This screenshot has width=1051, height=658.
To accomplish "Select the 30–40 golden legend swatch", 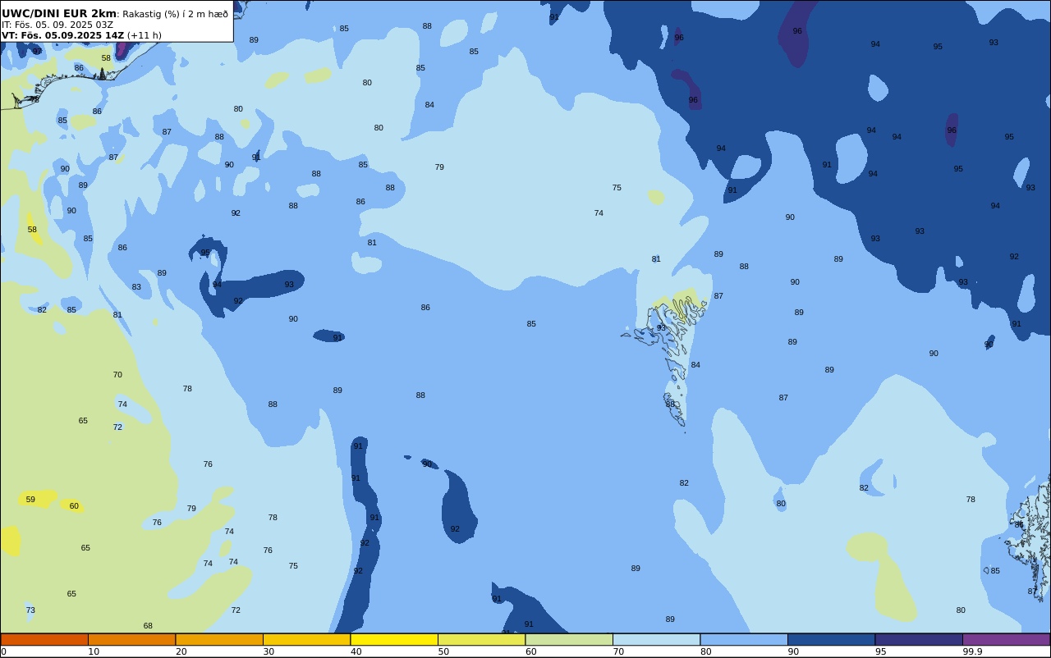I will pos(306,639).
